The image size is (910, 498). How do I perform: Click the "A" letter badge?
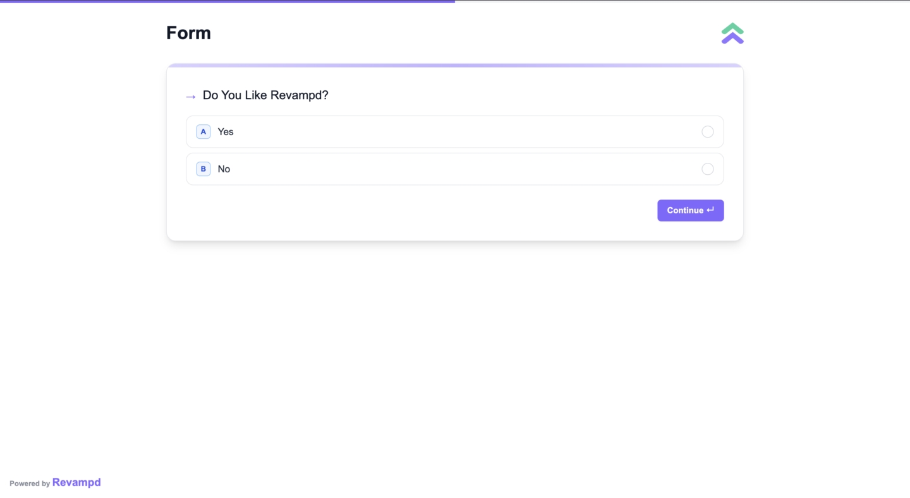[x=203, y=131]
